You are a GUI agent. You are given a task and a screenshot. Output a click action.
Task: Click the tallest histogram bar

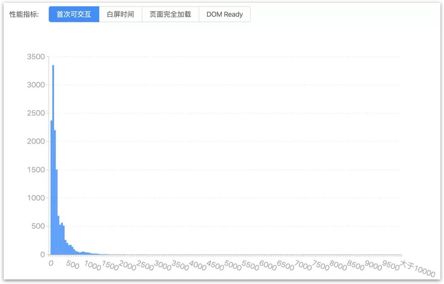point(52,159)
